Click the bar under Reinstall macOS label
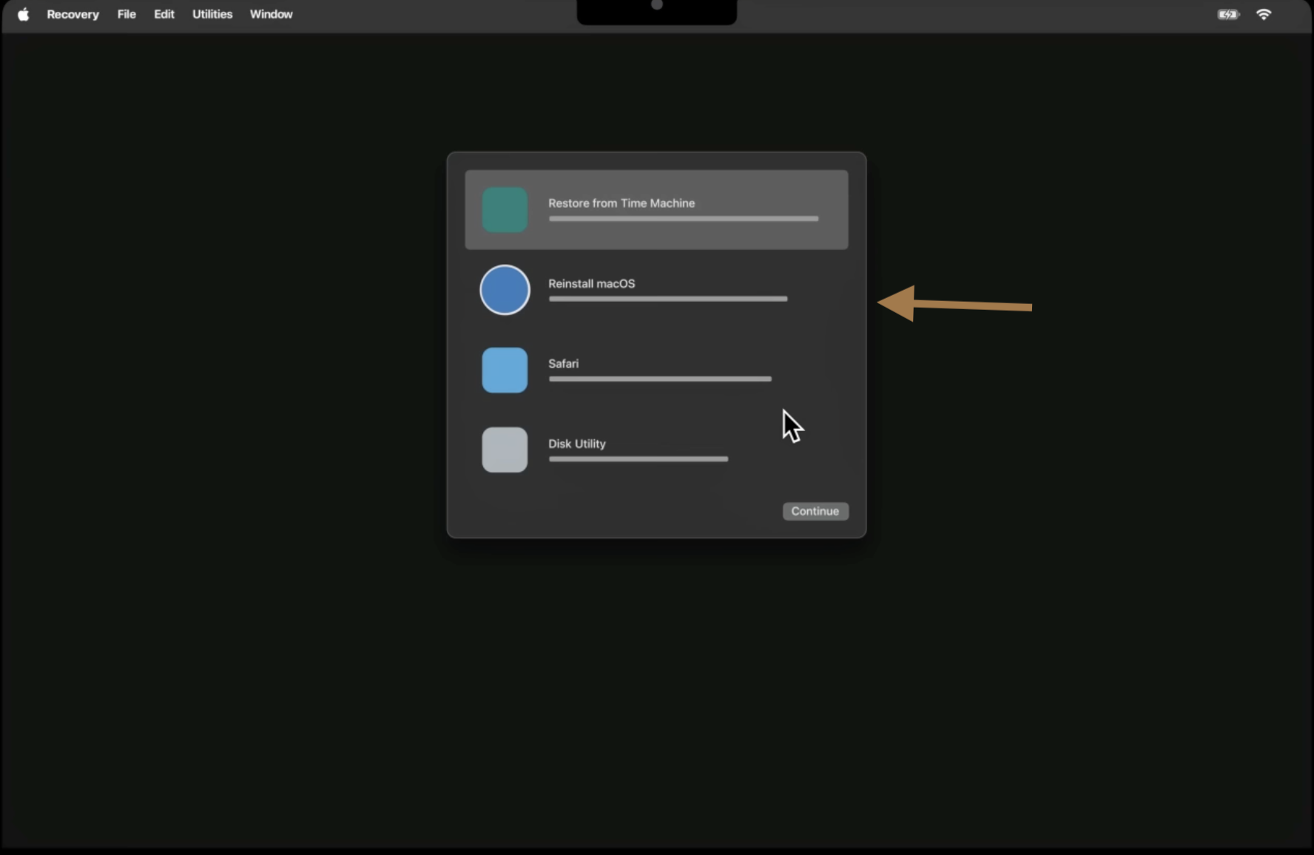Image resolution: width=1314 pixels, height=855 pixels. click(667, 299)
